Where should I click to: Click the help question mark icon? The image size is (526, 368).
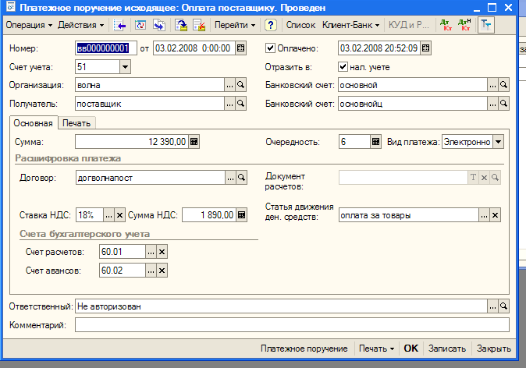[270, 26]
